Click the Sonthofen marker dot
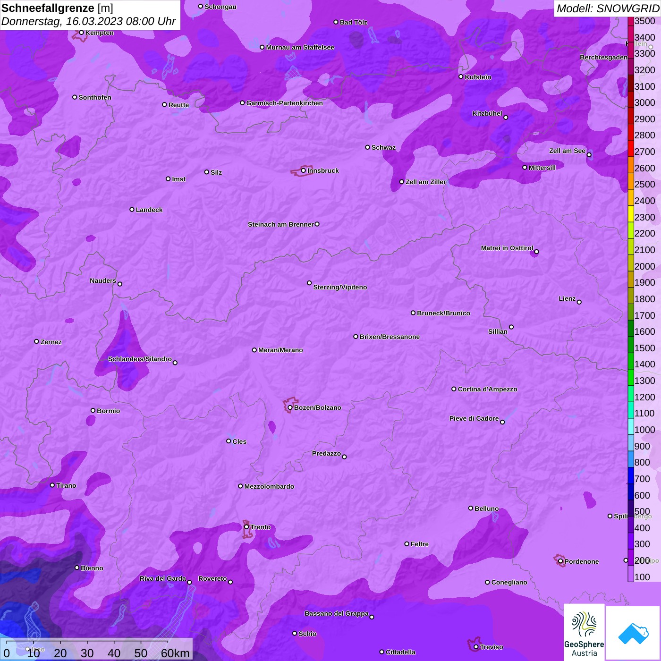 tap(75, 97)
